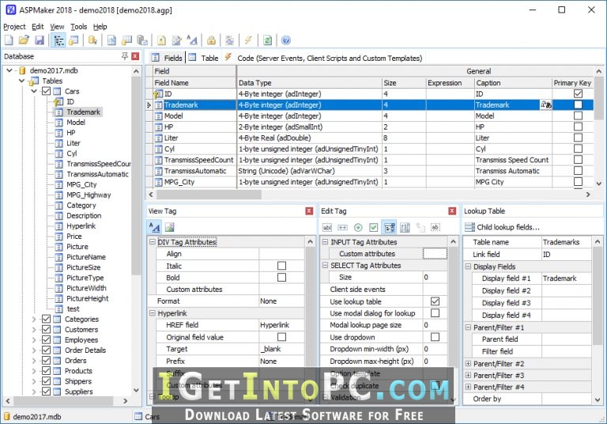
Task: Uncheck the Categories table checkbox
Action: (x=46, y=319)
